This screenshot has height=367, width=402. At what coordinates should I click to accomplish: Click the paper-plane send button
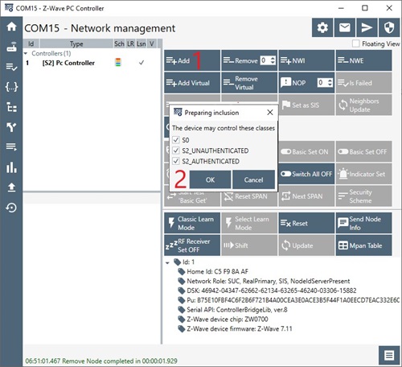pyautogui.click(x=367, y=27)
